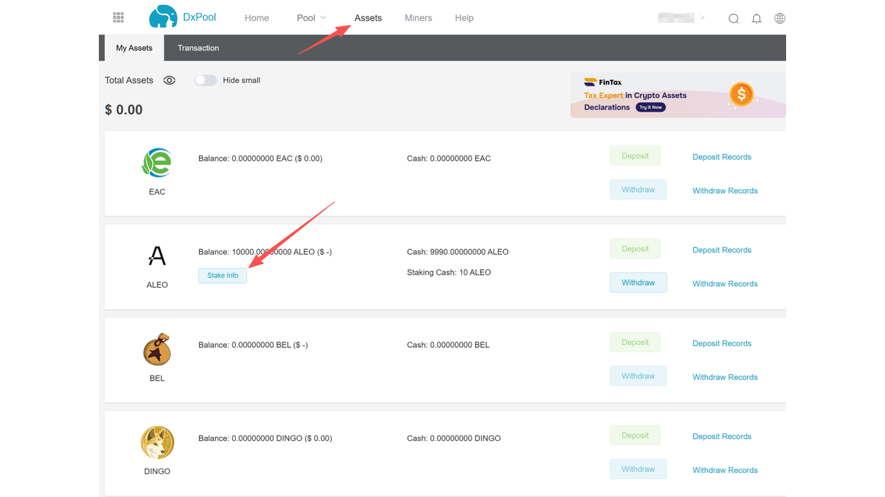This screenshot has height=497, width=885.
Task: Open the notifications bell
Action: (x=756, y=19)
